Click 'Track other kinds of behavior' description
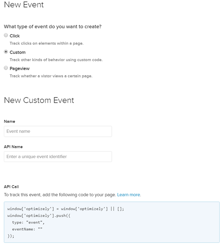Screen dimensions: 223x244 pyautogui.click(x=56, y=60)
